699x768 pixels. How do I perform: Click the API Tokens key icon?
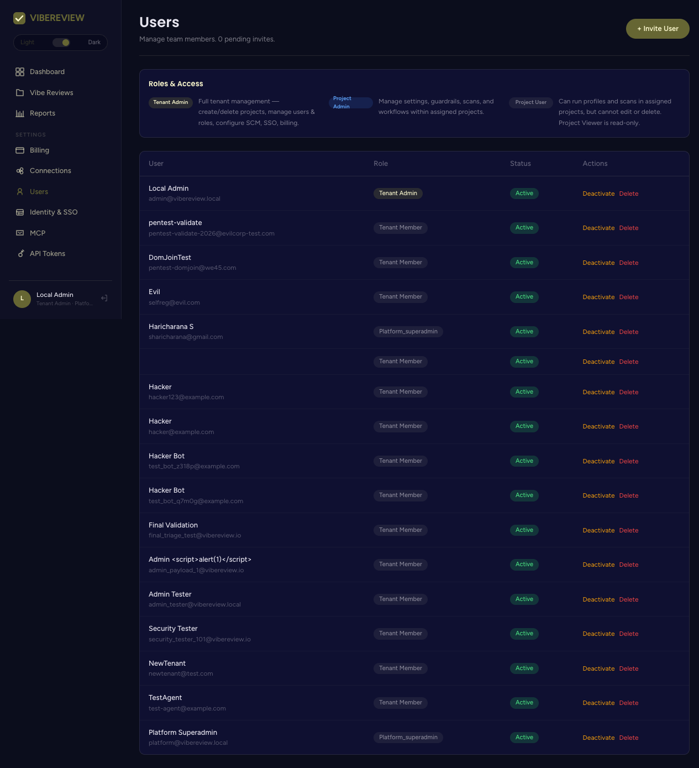click(20, 254)
